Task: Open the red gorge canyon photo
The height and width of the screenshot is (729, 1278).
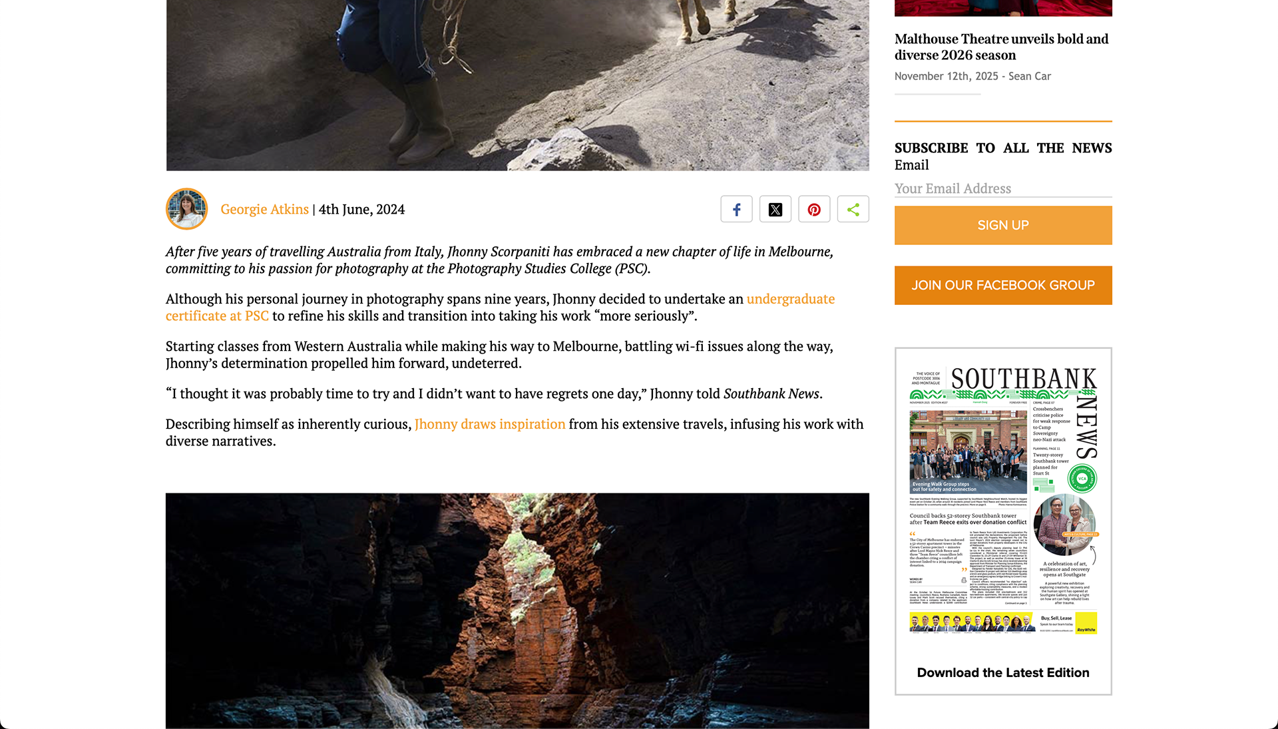Action: pyautogui.click(x=517, y=610)
